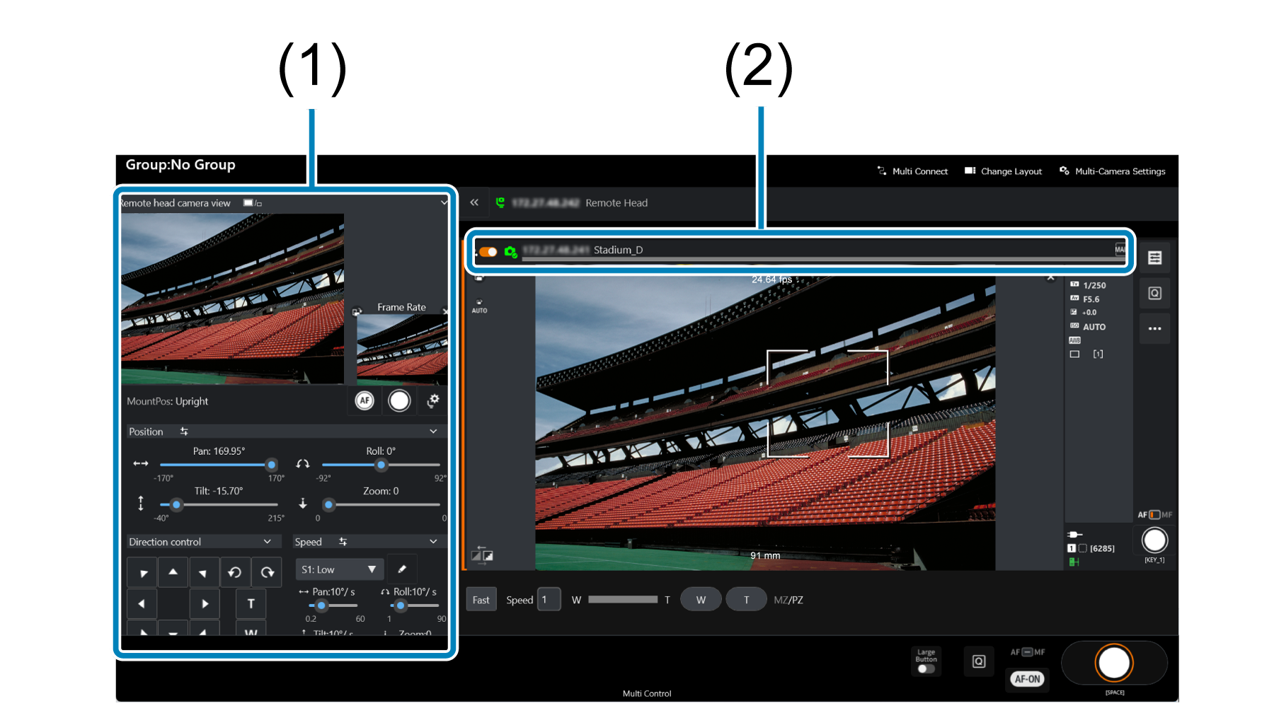Click the remote head shutter release button

pos(399,400)
